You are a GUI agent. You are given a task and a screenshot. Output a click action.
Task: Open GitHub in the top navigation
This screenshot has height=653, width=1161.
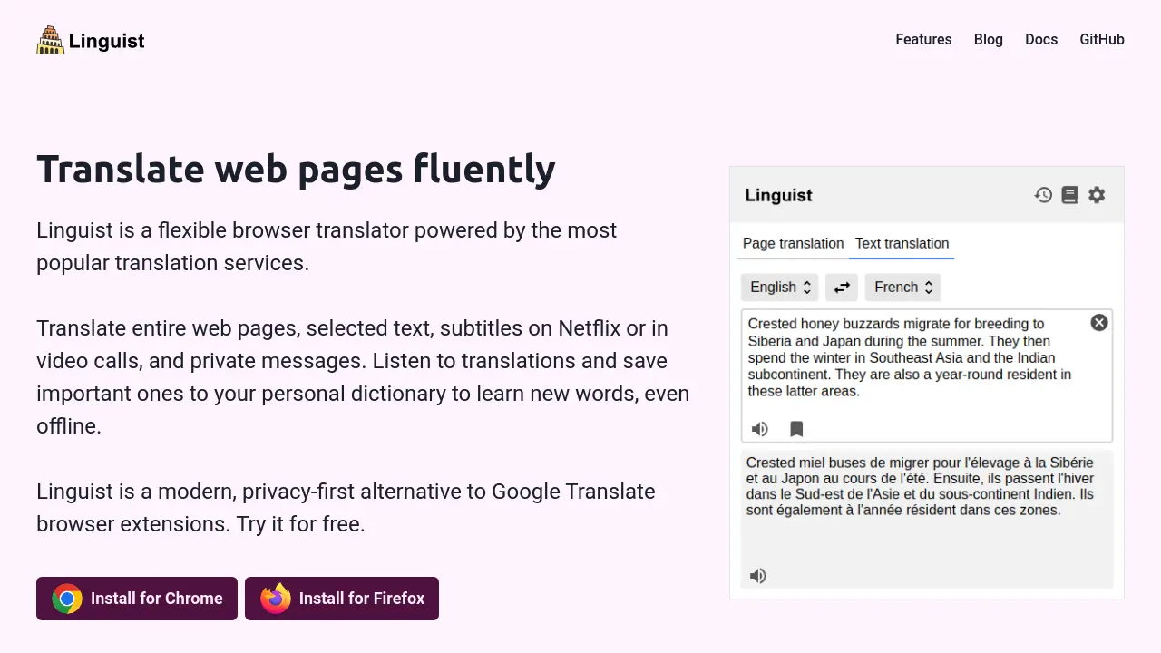(x=1102, y=40)
